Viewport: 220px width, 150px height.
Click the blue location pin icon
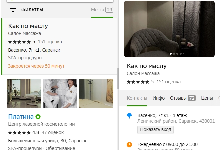(129, 116)
